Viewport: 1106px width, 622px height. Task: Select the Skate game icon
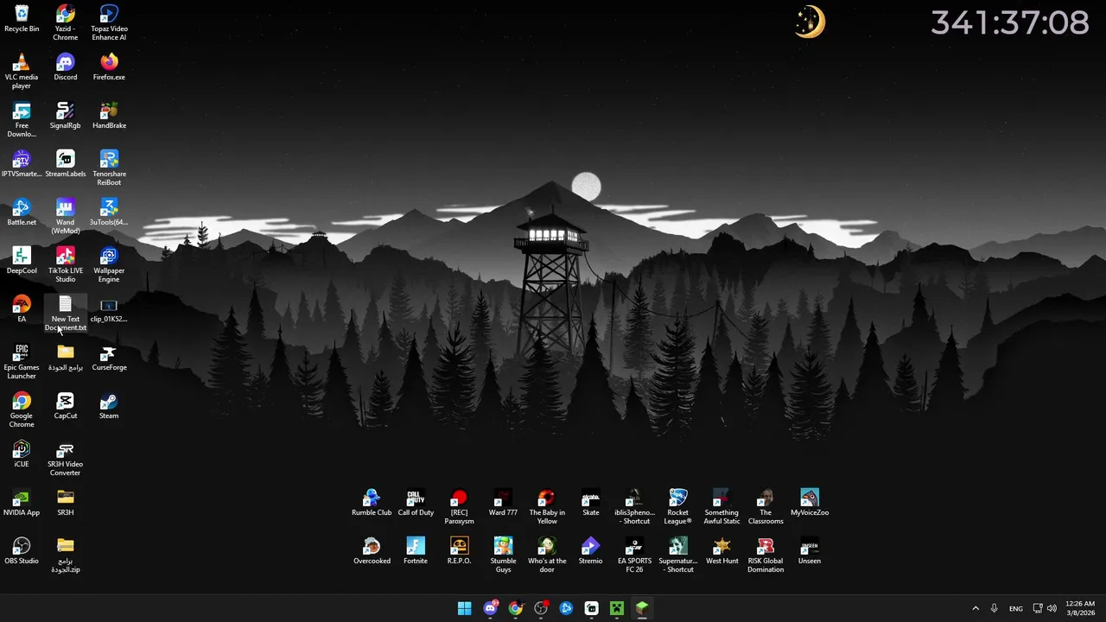point(591,503)
